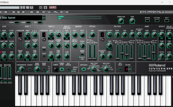Click the mixer NOISE level knob
Screen dimensions: 173x107
[x=82, y=45]
